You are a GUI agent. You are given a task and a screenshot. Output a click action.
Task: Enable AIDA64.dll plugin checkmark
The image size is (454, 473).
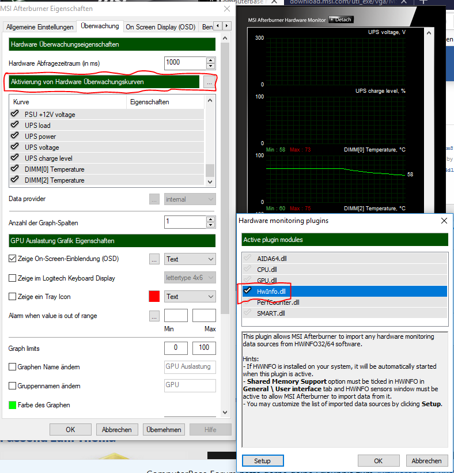point(248,258)
